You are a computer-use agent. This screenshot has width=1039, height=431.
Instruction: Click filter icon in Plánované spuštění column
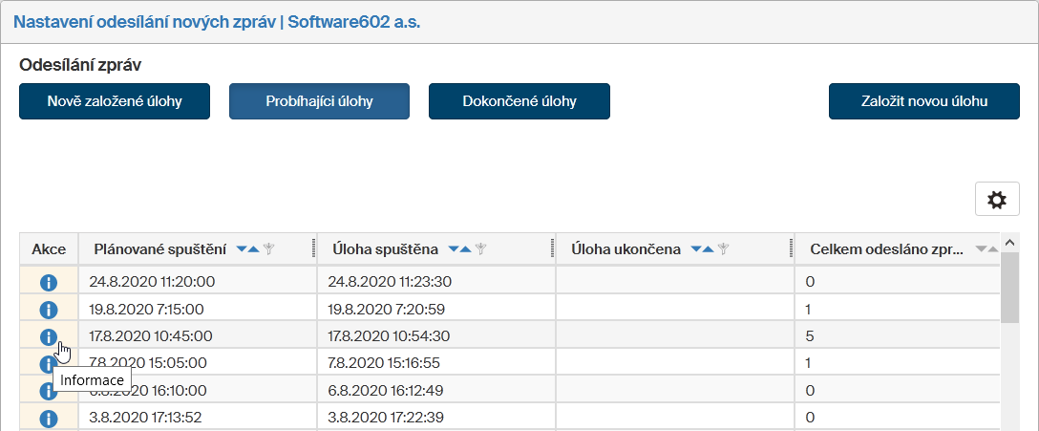click(269, 249)
